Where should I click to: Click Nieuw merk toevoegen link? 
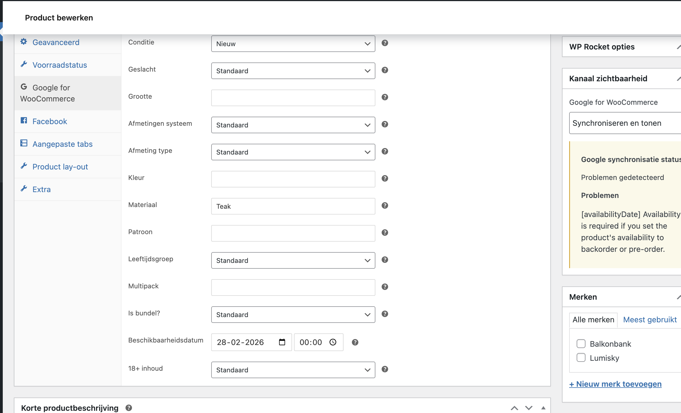coord(615,384)
